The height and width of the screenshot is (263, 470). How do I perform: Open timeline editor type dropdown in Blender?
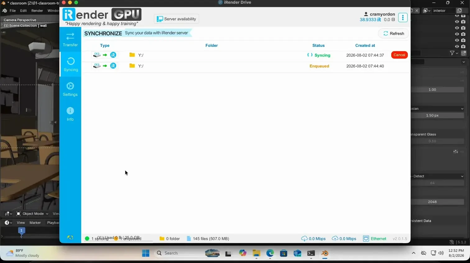(8, 223)
